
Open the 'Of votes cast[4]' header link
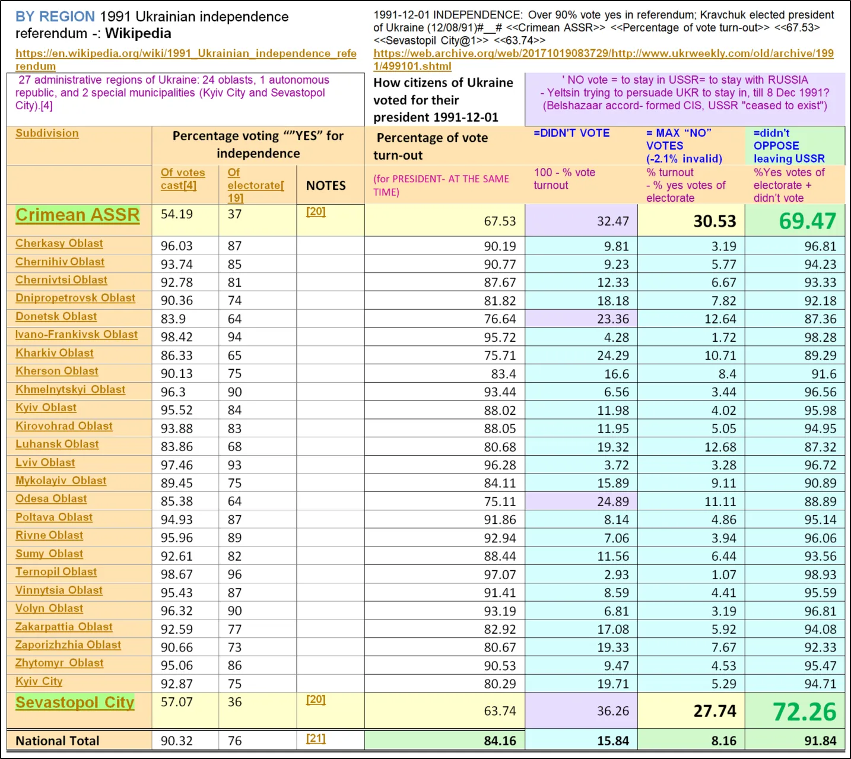(183, 179)
